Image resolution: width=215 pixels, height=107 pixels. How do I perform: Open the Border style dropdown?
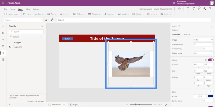pos(196,96)
